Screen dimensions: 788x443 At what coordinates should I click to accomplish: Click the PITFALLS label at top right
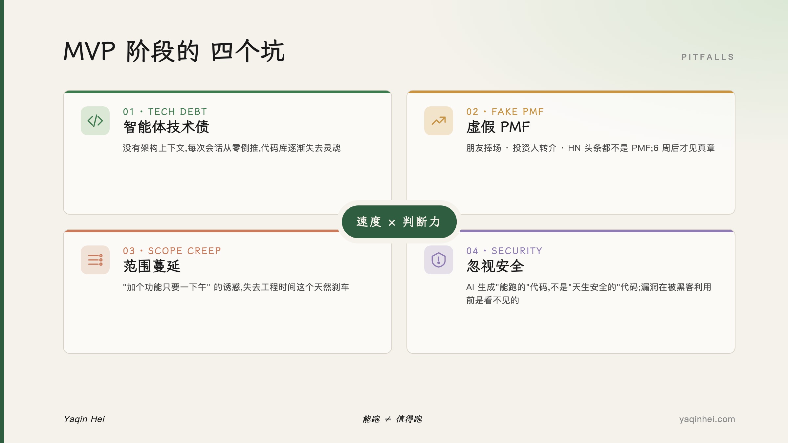[708, 57]
